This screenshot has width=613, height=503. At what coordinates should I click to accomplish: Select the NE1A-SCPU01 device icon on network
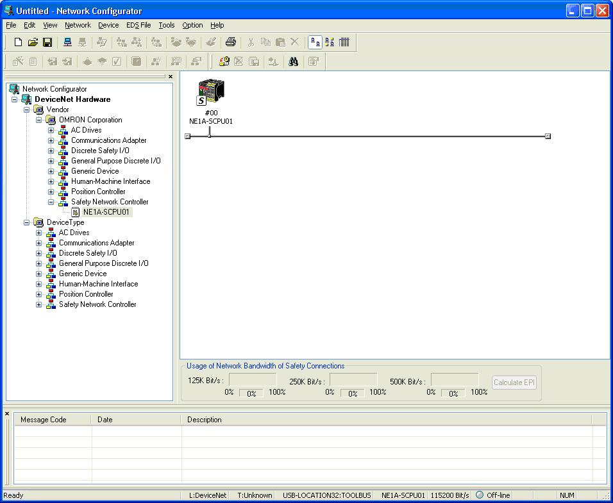point(211,92)
